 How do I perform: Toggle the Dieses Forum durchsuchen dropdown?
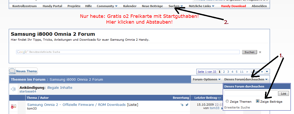point(246,80)
